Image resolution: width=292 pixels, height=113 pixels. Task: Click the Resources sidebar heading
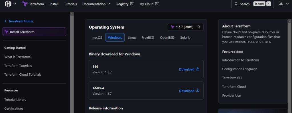pyautogui.click(x=11, y=90)
